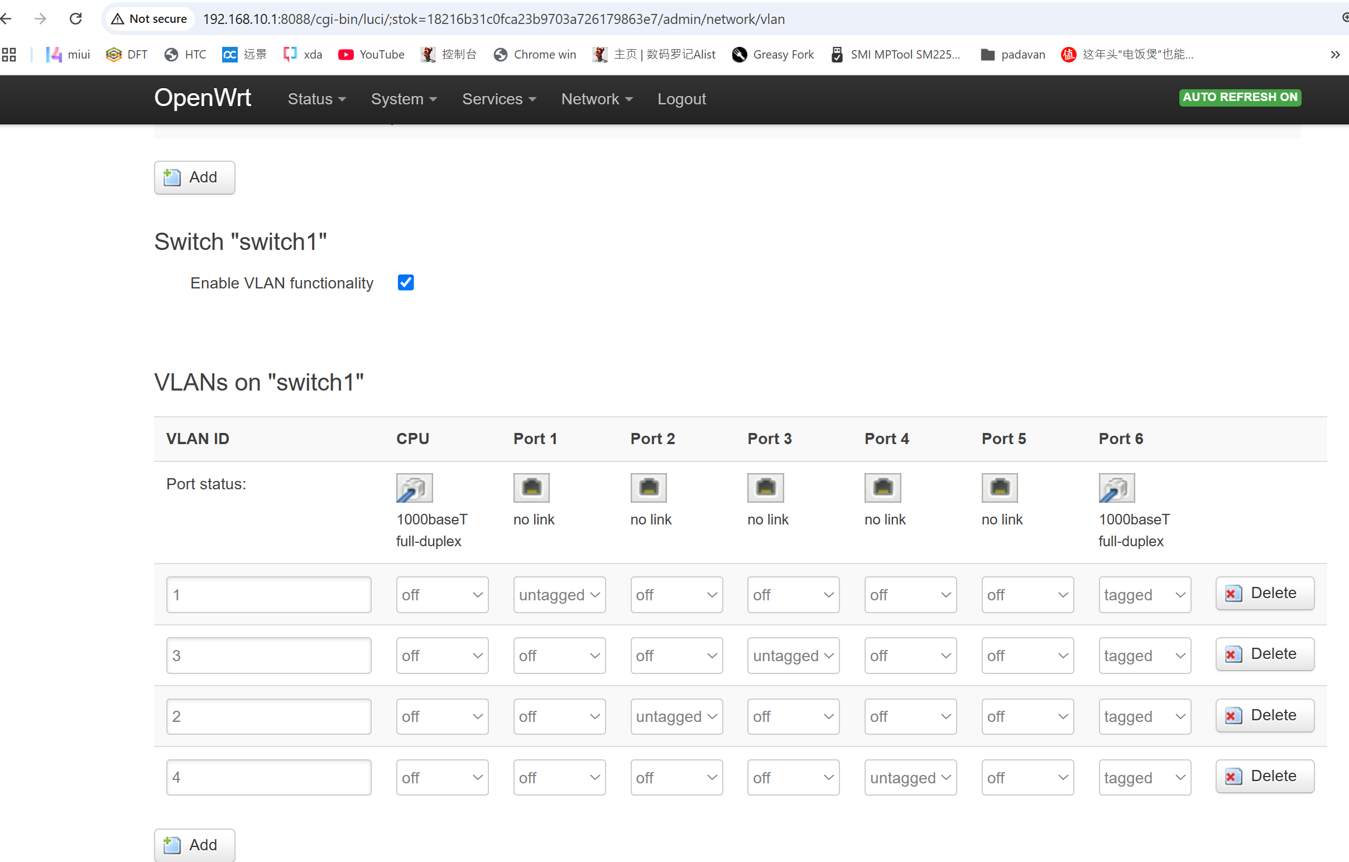This screenshot has width=1349, height=862.
Task: Click the Add button above switch1
Action: (x=194, y=177)
